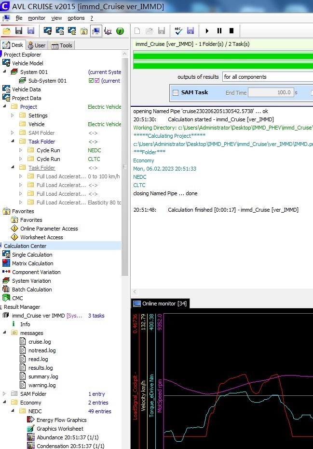Toggle the SAM Task checkbox
The image size is (313, 449).
176,92
